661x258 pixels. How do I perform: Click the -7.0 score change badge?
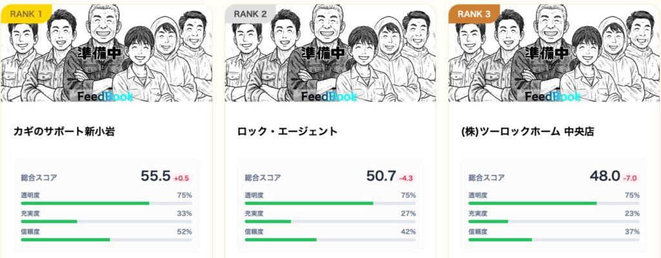(631, 178)
